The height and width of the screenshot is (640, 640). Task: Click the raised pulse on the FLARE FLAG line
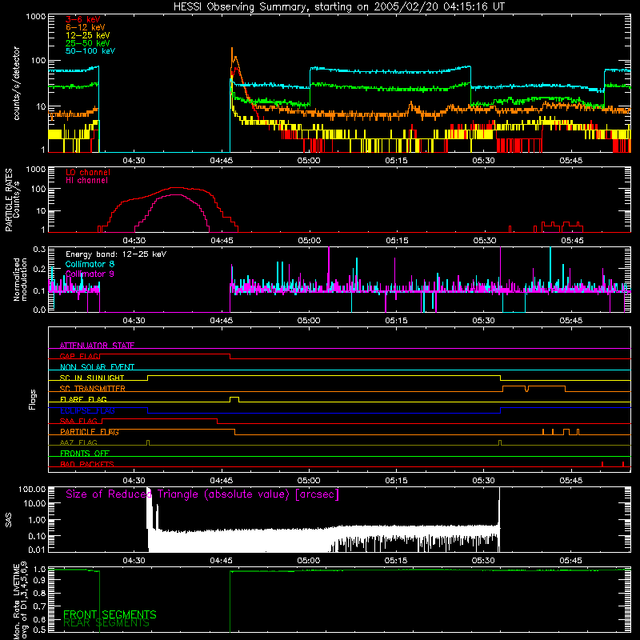[x=234, y=398]
